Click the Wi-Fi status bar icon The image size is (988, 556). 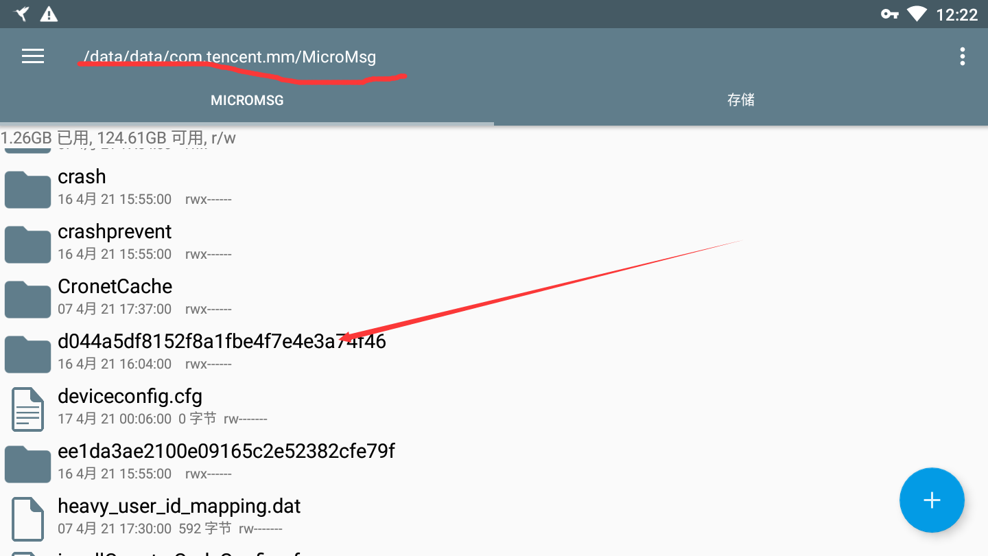917,14
